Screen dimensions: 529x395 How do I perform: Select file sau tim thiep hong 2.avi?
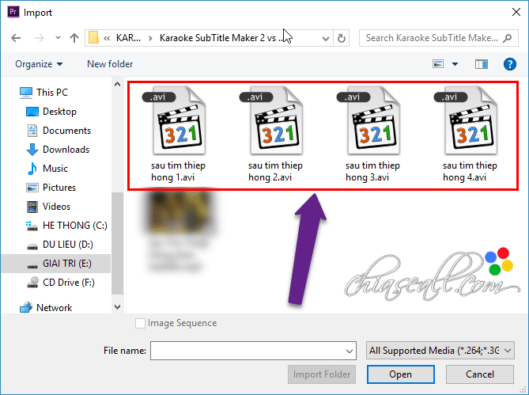[x=276, y=135]
